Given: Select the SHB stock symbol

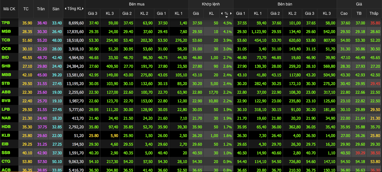Looking at the screenshot, I should (6, 65).
